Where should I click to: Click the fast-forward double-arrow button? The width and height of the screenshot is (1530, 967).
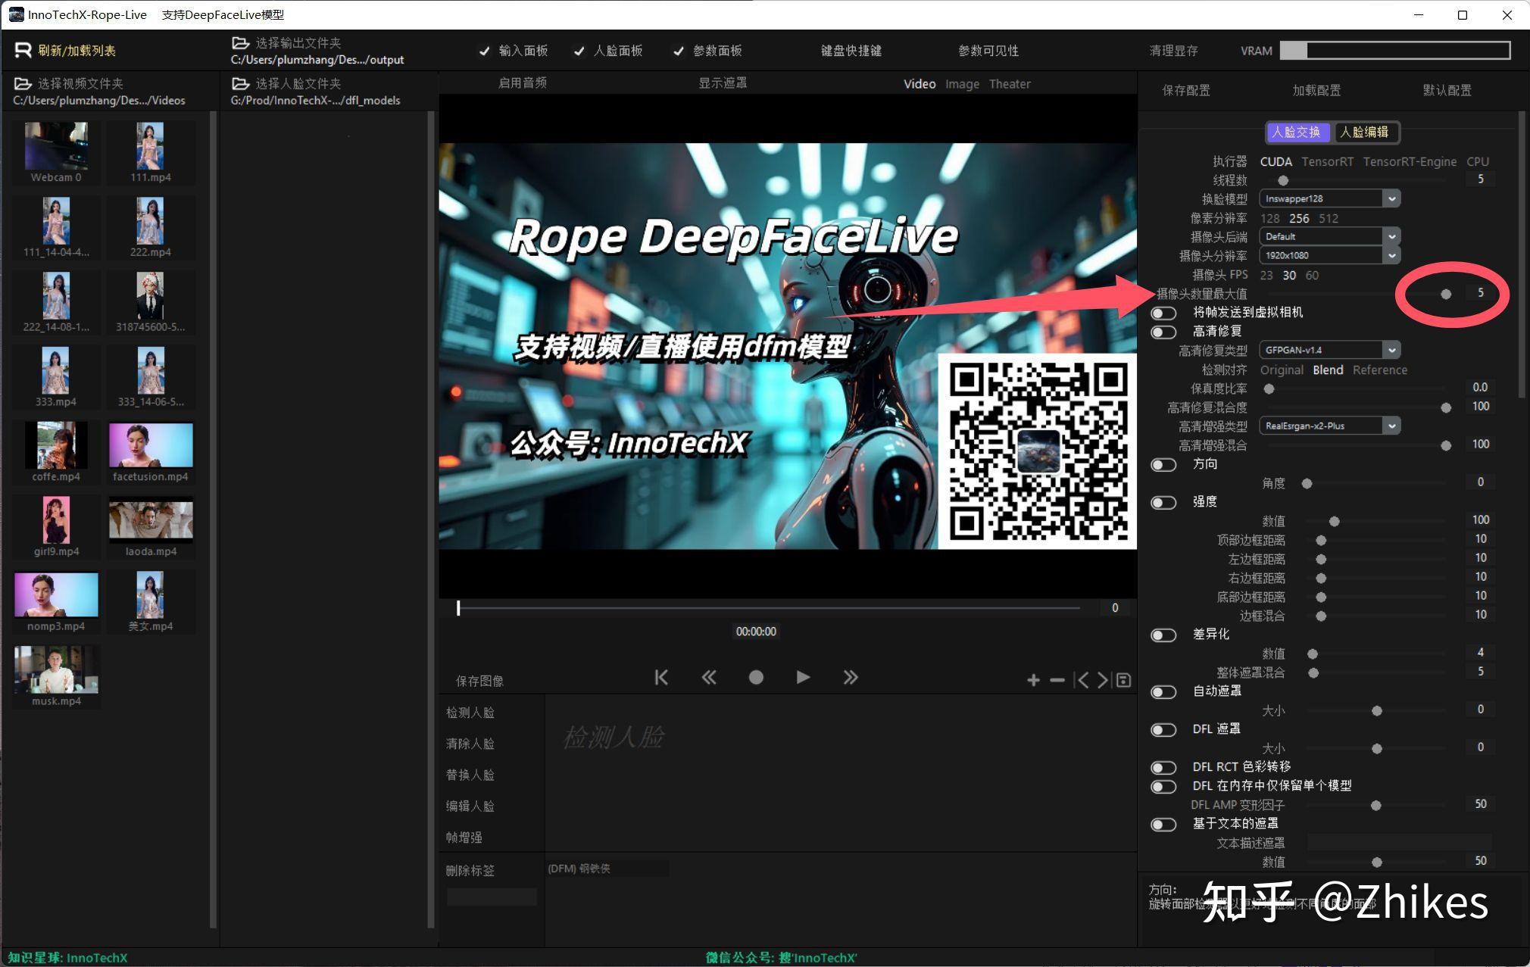850,677
